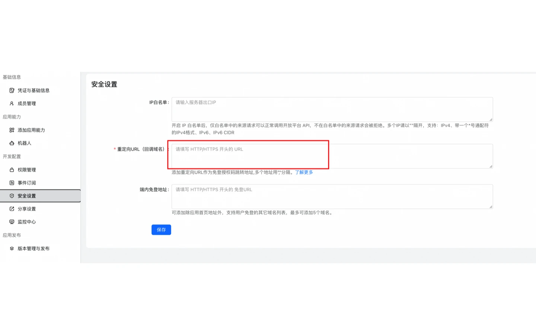Viewport: 536px width, 335px height.
Task: Click the 基础信息 section label
Action: pyautogui.click(x=12, y=77)
